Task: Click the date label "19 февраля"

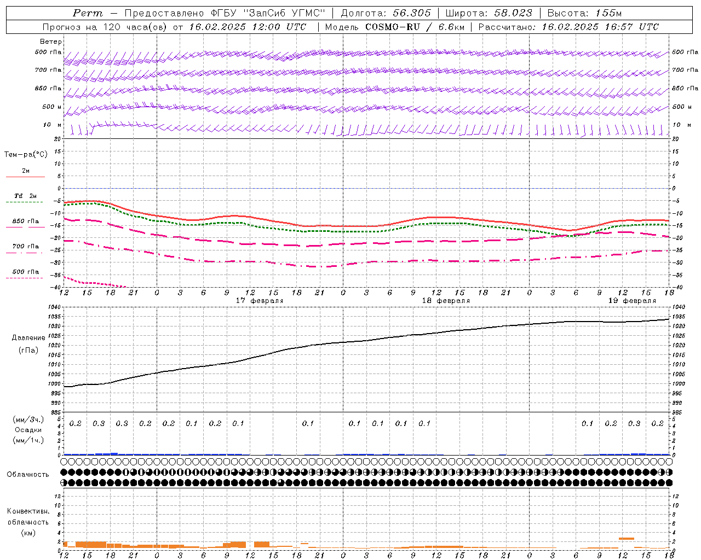Action: (632, 301)
